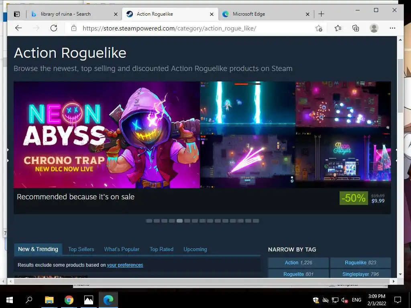Go back to the previous page
This screenshot has height=308, width=411.
coord(18,28)
